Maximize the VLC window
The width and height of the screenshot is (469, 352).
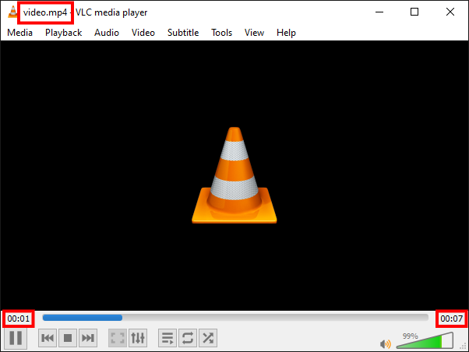pyautogui.click(x=414, y=12)
